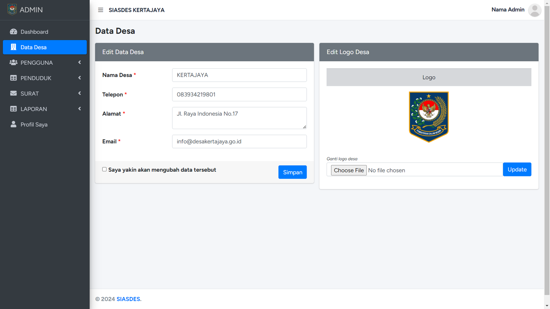The height and width of the screenshot is (309, 550).
Task: Click the Profil Saya person icon
Action: 13,124
